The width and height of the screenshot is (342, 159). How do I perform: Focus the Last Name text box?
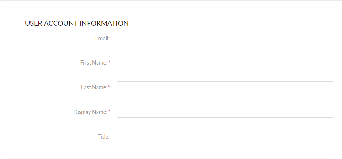[x=225, y=87]
